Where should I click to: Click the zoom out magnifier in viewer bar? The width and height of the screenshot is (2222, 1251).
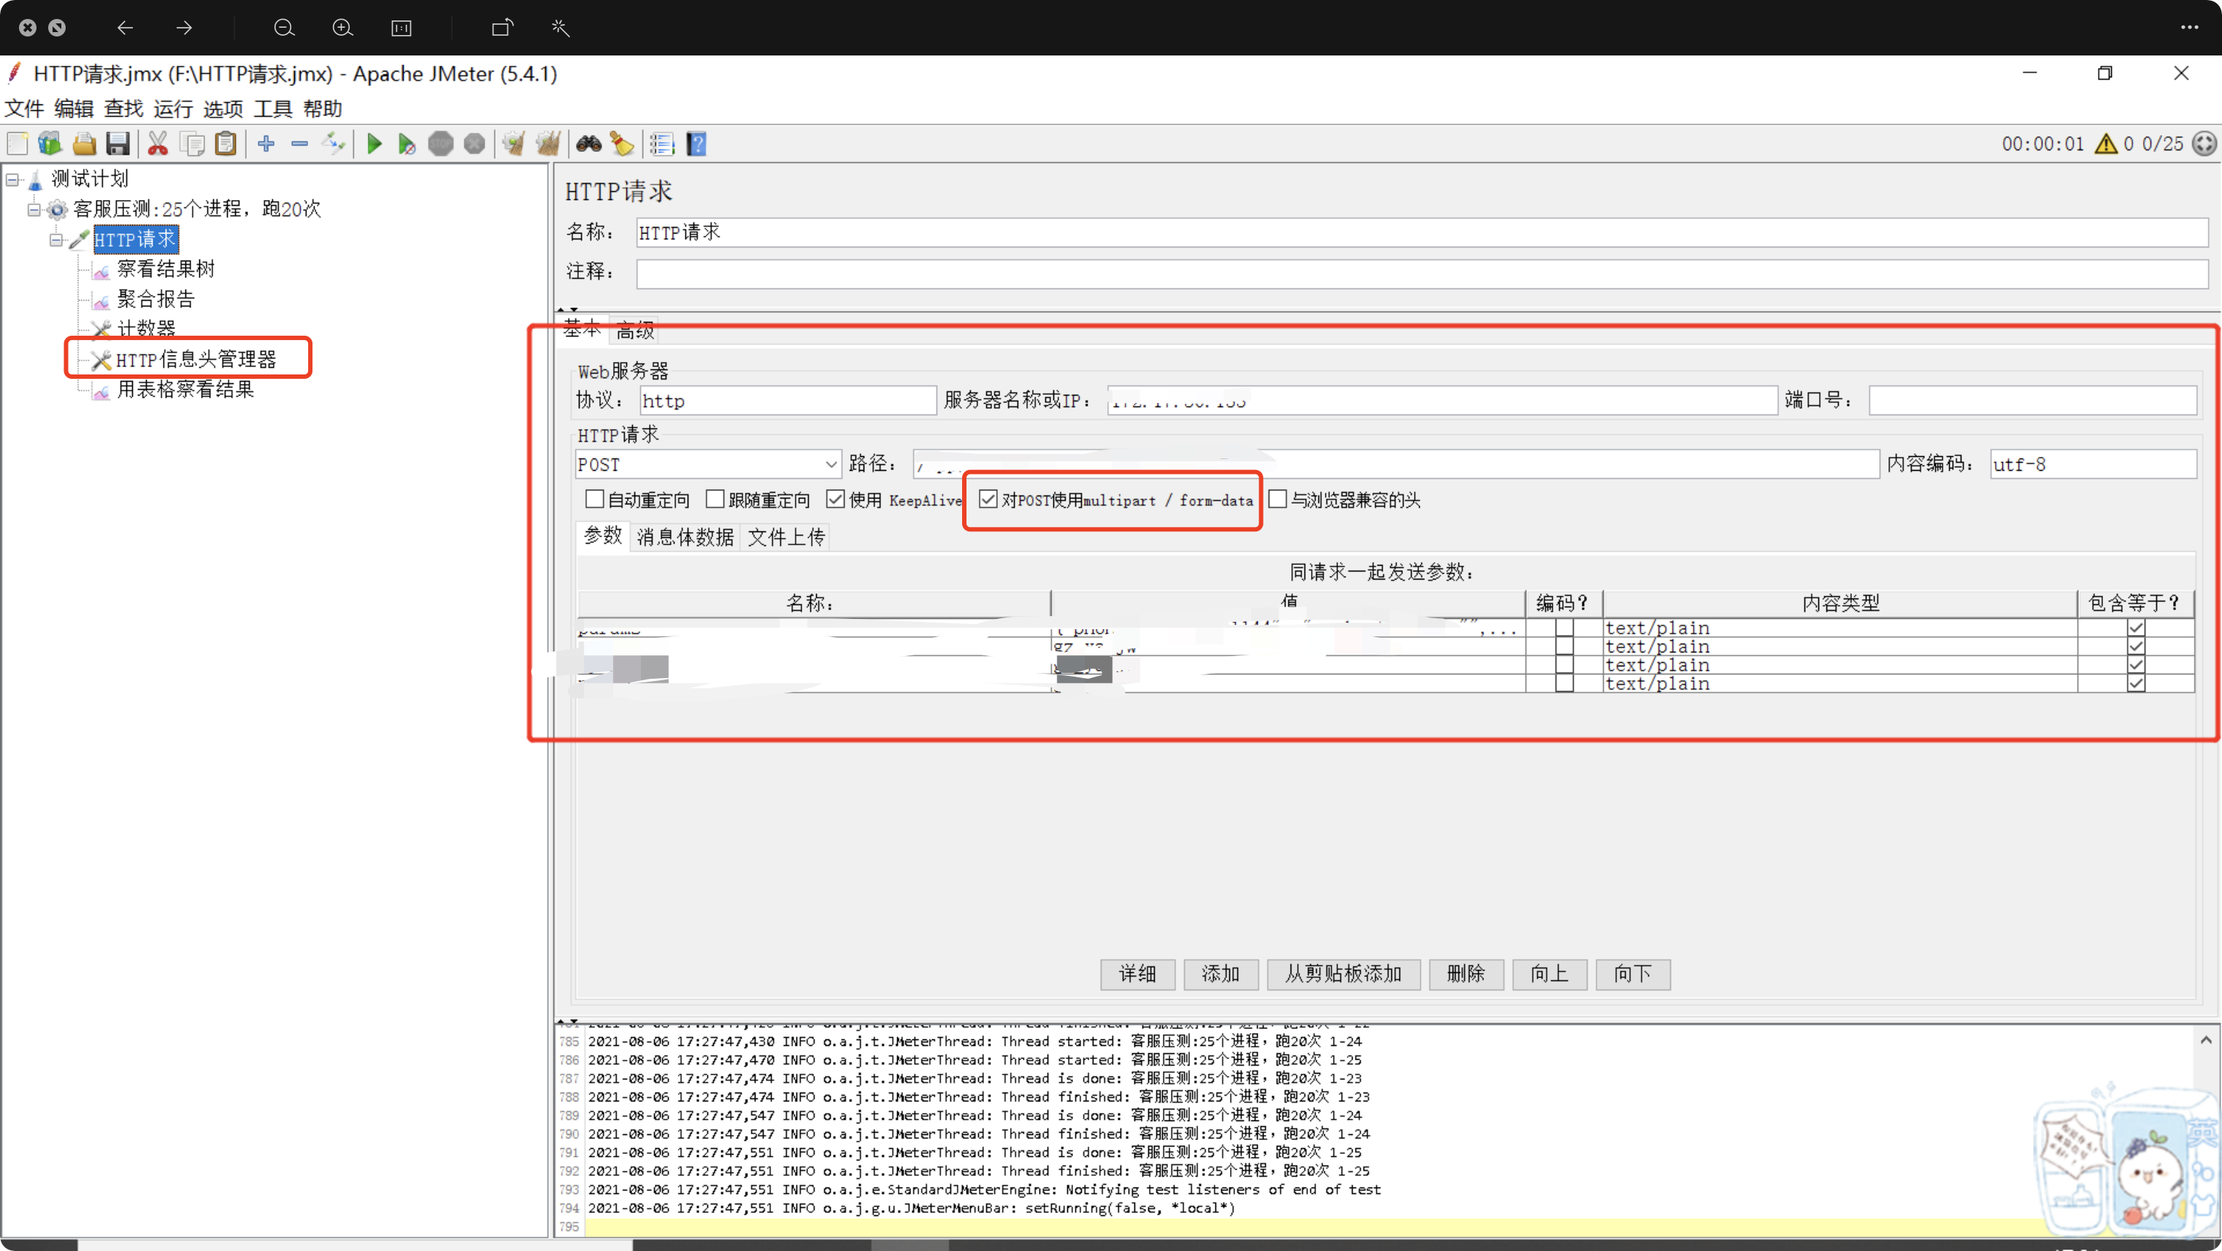click(284, 28)
